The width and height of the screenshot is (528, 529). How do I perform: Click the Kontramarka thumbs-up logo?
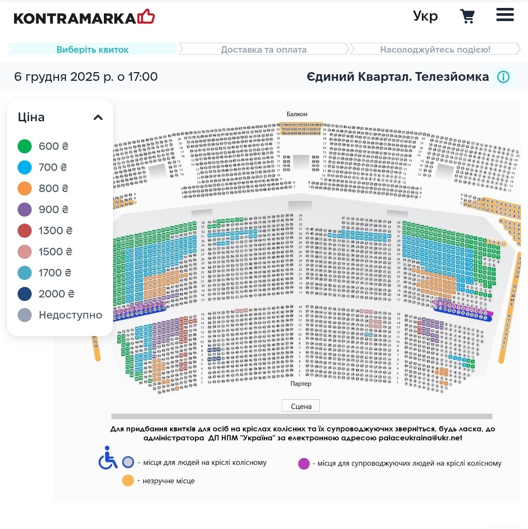(x=147, y=17)
